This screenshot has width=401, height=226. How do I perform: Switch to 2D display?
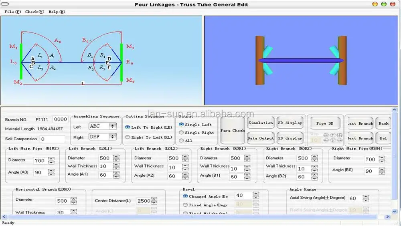coord(290,123)
